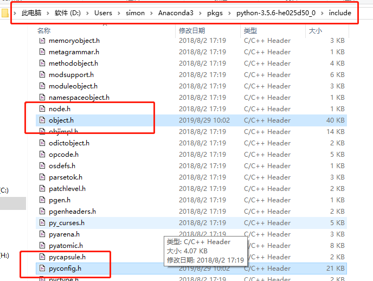Click the parsetok.h file icon

(x=42, y=177)
